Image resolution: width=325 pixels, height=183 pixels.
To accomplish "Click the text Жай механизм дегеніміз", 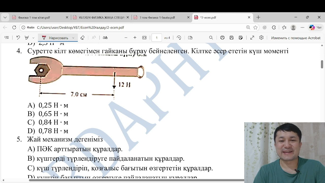I will [x=65, y=140].
